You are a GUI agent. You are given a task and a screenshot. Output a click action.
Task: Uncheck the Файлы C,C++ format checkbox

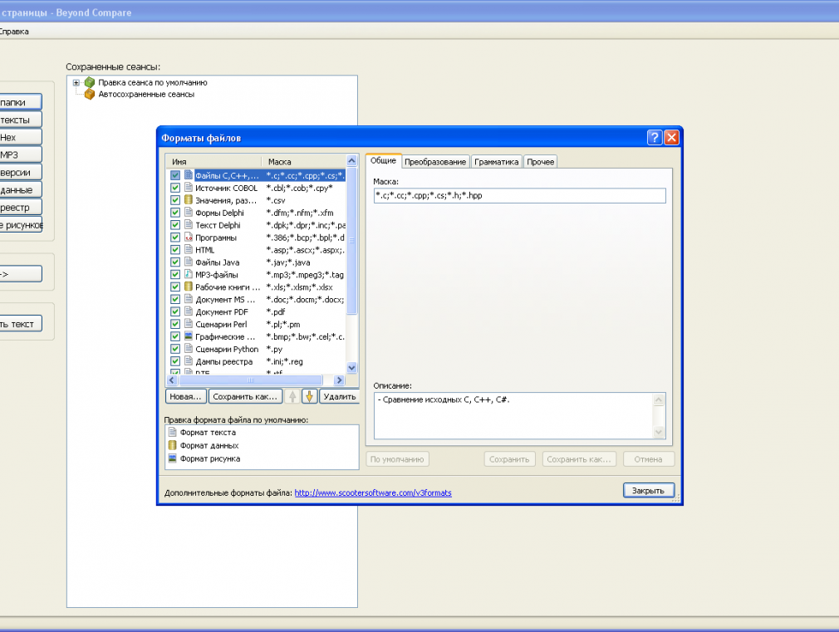coord(175,175)
